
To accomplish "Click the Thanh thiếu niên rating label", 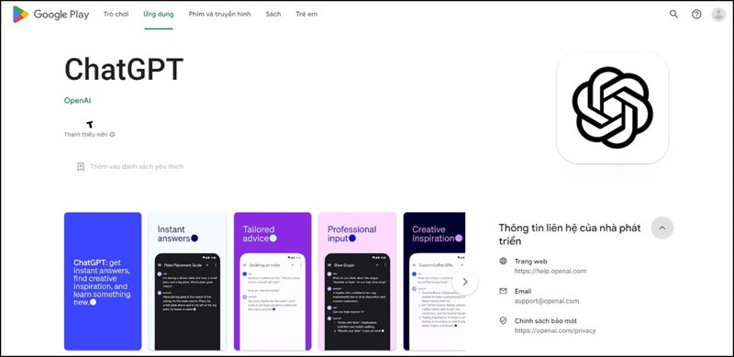I will pyautogui.click(x=85, y=135).
